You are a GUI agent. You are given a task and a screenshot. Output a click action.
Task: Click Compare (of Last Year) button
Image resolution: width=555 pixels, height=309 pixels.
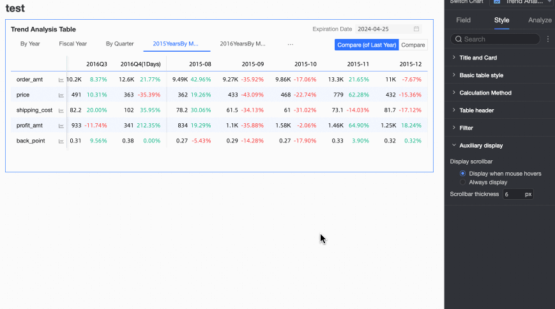(367, 45)
